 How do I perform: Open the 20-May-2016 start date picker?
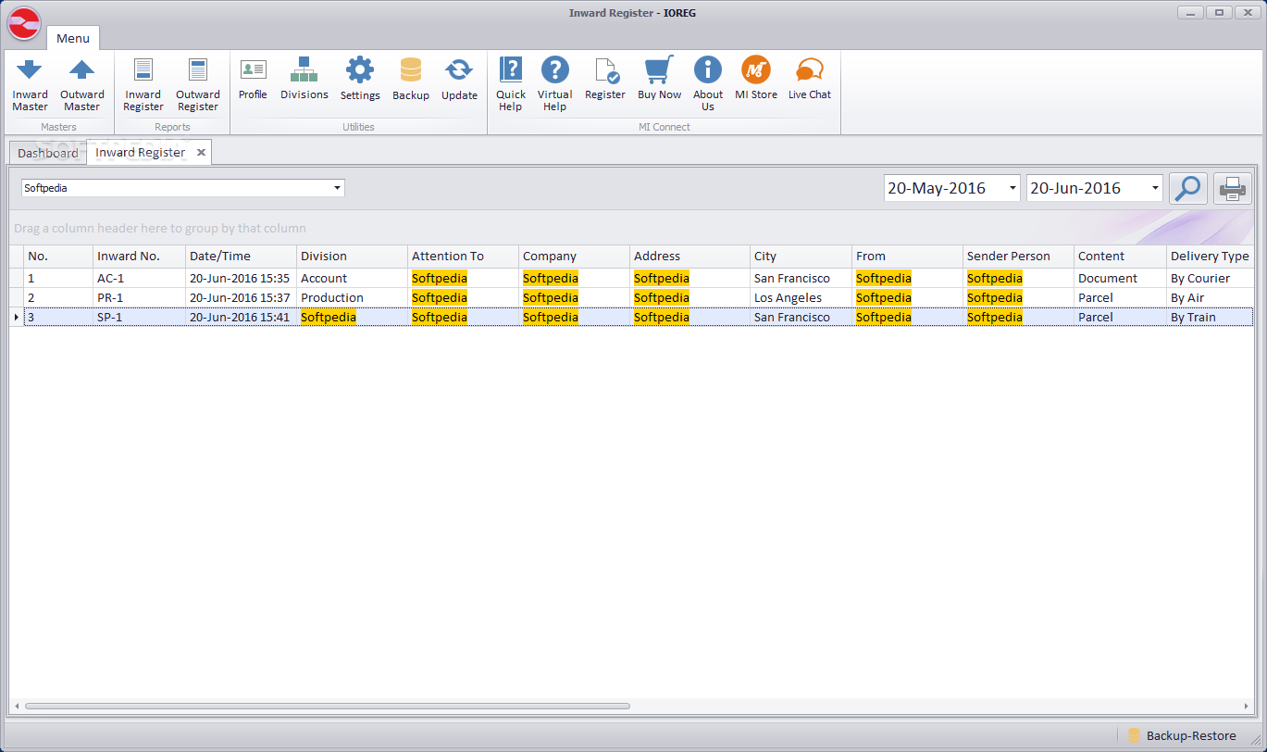tap(1012, 188)
